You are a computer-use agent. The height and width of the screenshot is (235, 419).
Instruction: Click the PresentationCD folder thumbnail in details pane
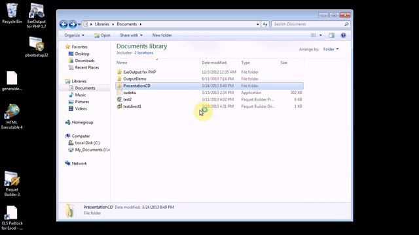pyautogui.click(x=70, y=210)
